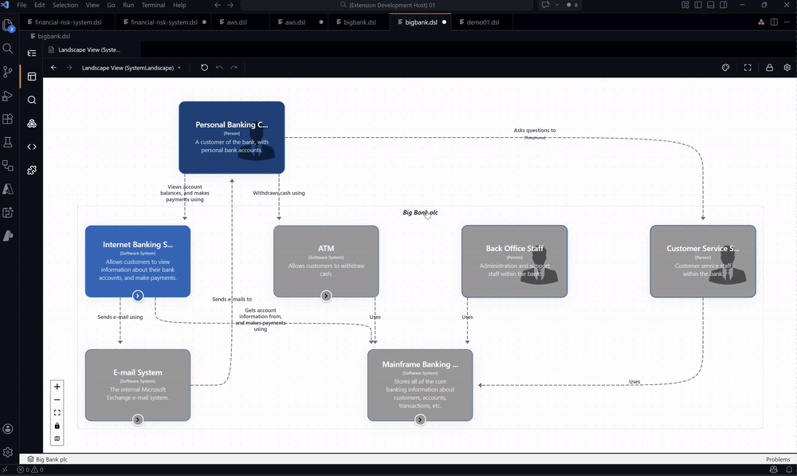Screen dimensions: 797x476
Task: Open the Manage gear in activity bar
Action: [x=8, y=452]
